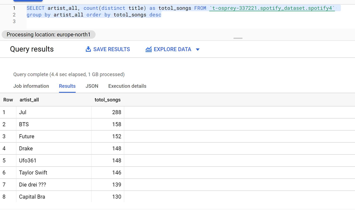Click the 146 song count value

click(116, 173)
